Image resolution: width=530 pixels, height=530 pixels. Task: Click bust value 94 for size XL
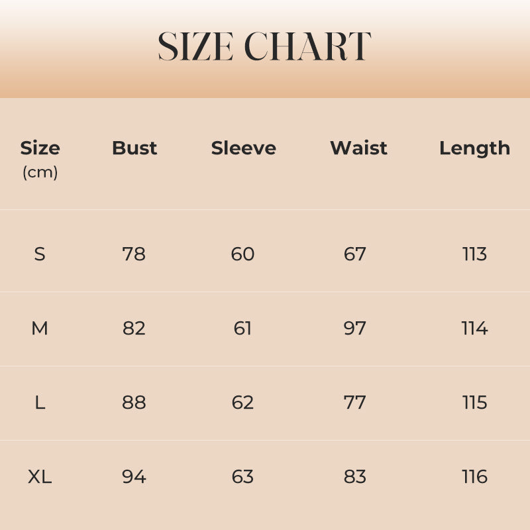134,477
